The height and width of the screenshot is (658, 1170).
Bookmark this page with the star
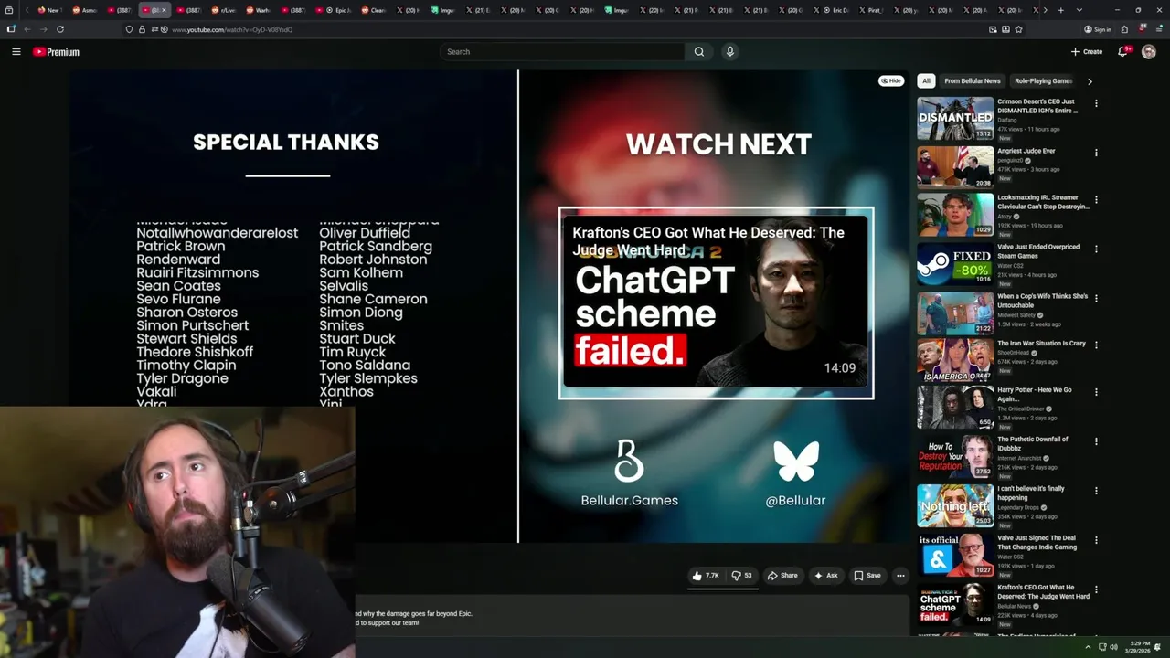click(x=1018, y=29)
